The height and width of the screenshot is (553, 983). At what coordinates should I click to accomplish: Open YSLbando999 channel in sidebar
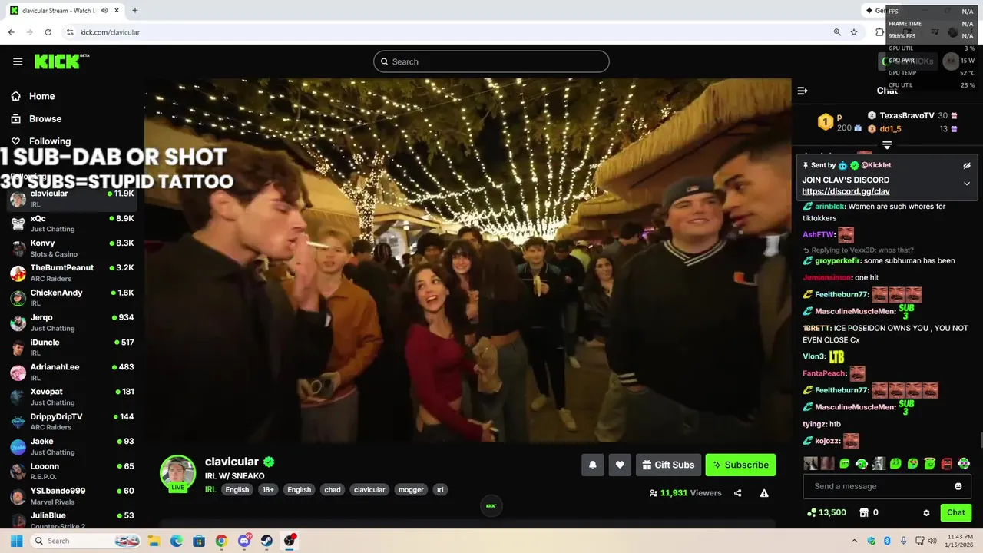click(x=72, y=495)
